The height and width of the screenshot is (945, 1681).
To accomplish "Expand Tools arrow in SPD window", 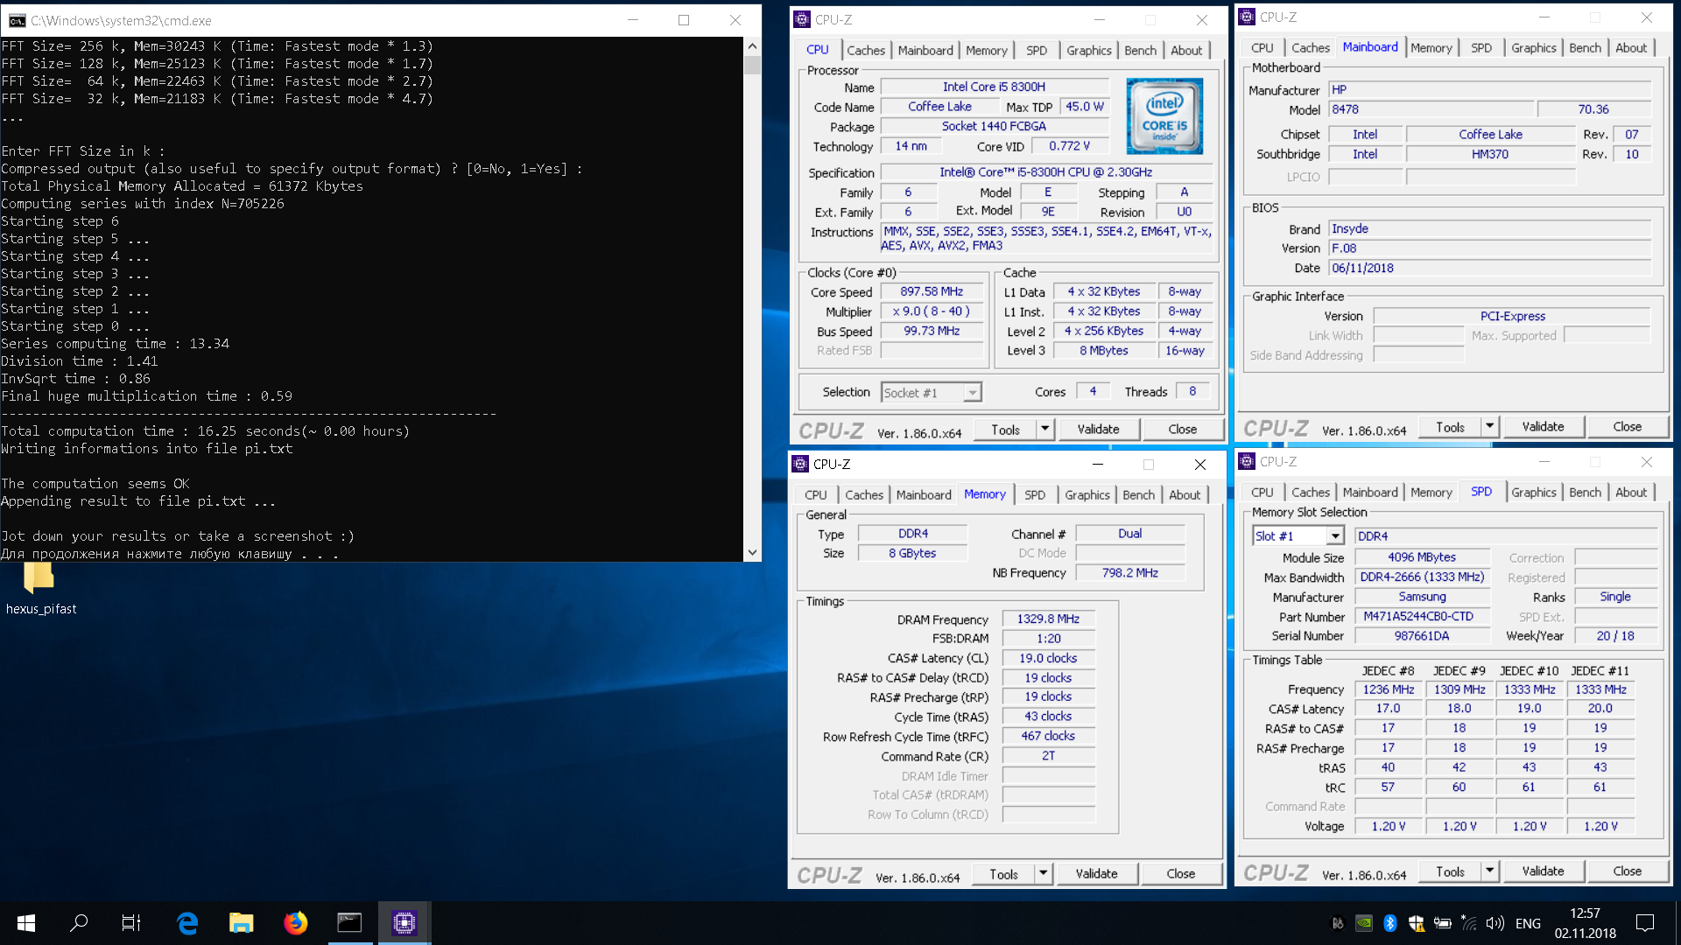I will [1489, 871].
